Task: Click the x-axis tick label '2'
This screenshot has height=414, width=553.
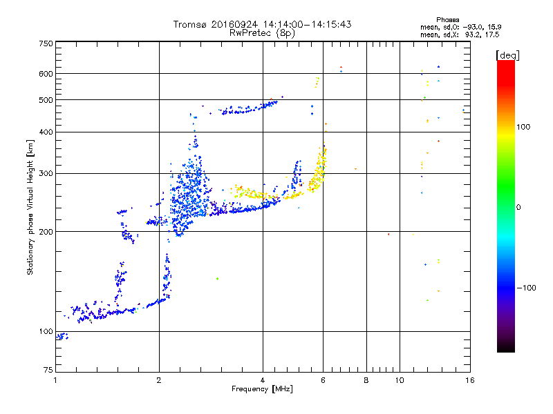Action: [x=159, y=380]
